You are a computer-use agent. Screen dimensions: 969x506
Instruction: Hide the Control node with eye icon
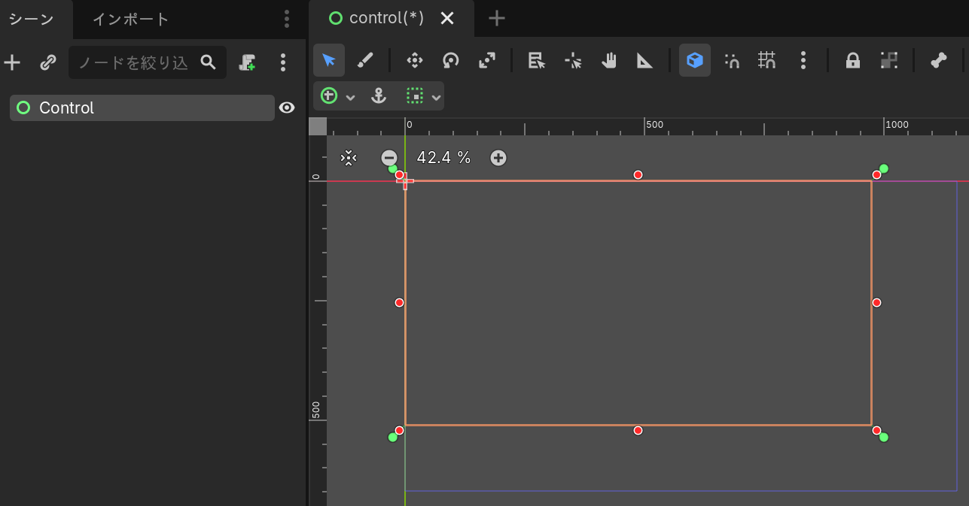287,108
